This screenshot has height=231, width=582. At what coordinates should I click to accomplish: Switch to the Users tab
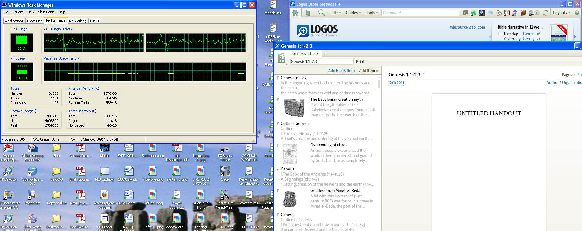click(94, 21)
